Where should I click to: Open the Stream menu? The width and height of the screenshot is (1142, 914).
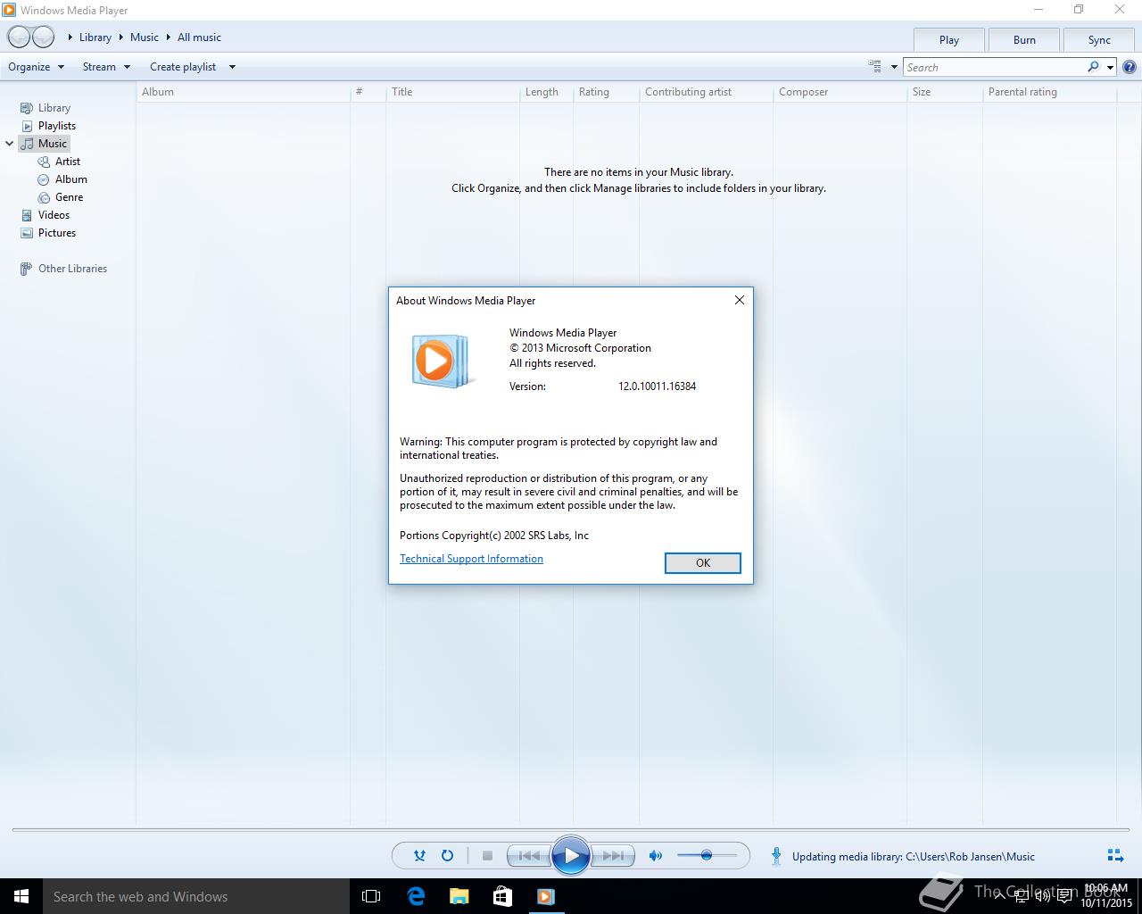[x=106, y=67]
